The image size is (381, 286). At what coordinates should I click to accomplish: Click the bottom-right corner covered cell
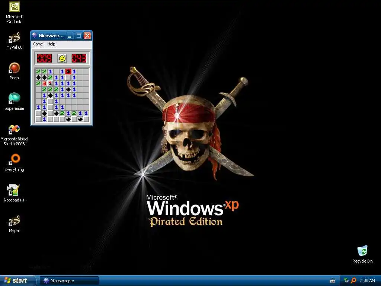coord(86,119)
